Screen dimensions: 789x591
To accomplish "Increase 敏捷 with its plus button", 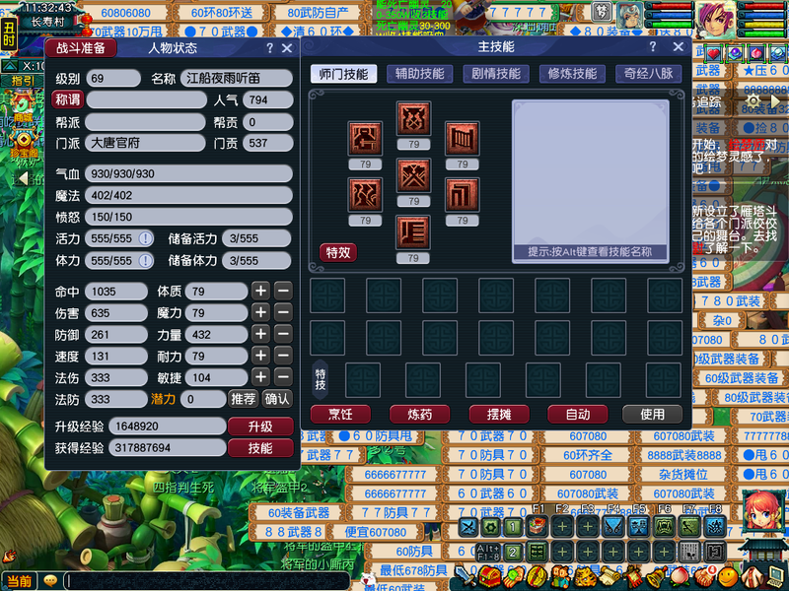I will [x=260, y=377].
